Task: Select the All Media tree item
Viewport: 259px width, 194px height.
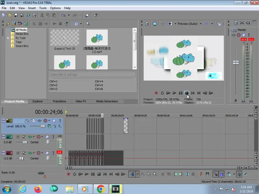Action: point(21,30)
